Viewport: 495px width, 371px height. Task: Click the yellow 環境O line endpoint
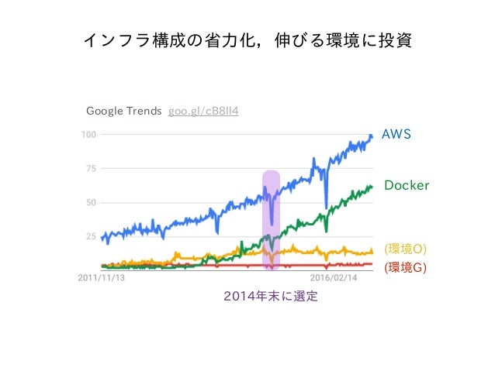(372, 252)
